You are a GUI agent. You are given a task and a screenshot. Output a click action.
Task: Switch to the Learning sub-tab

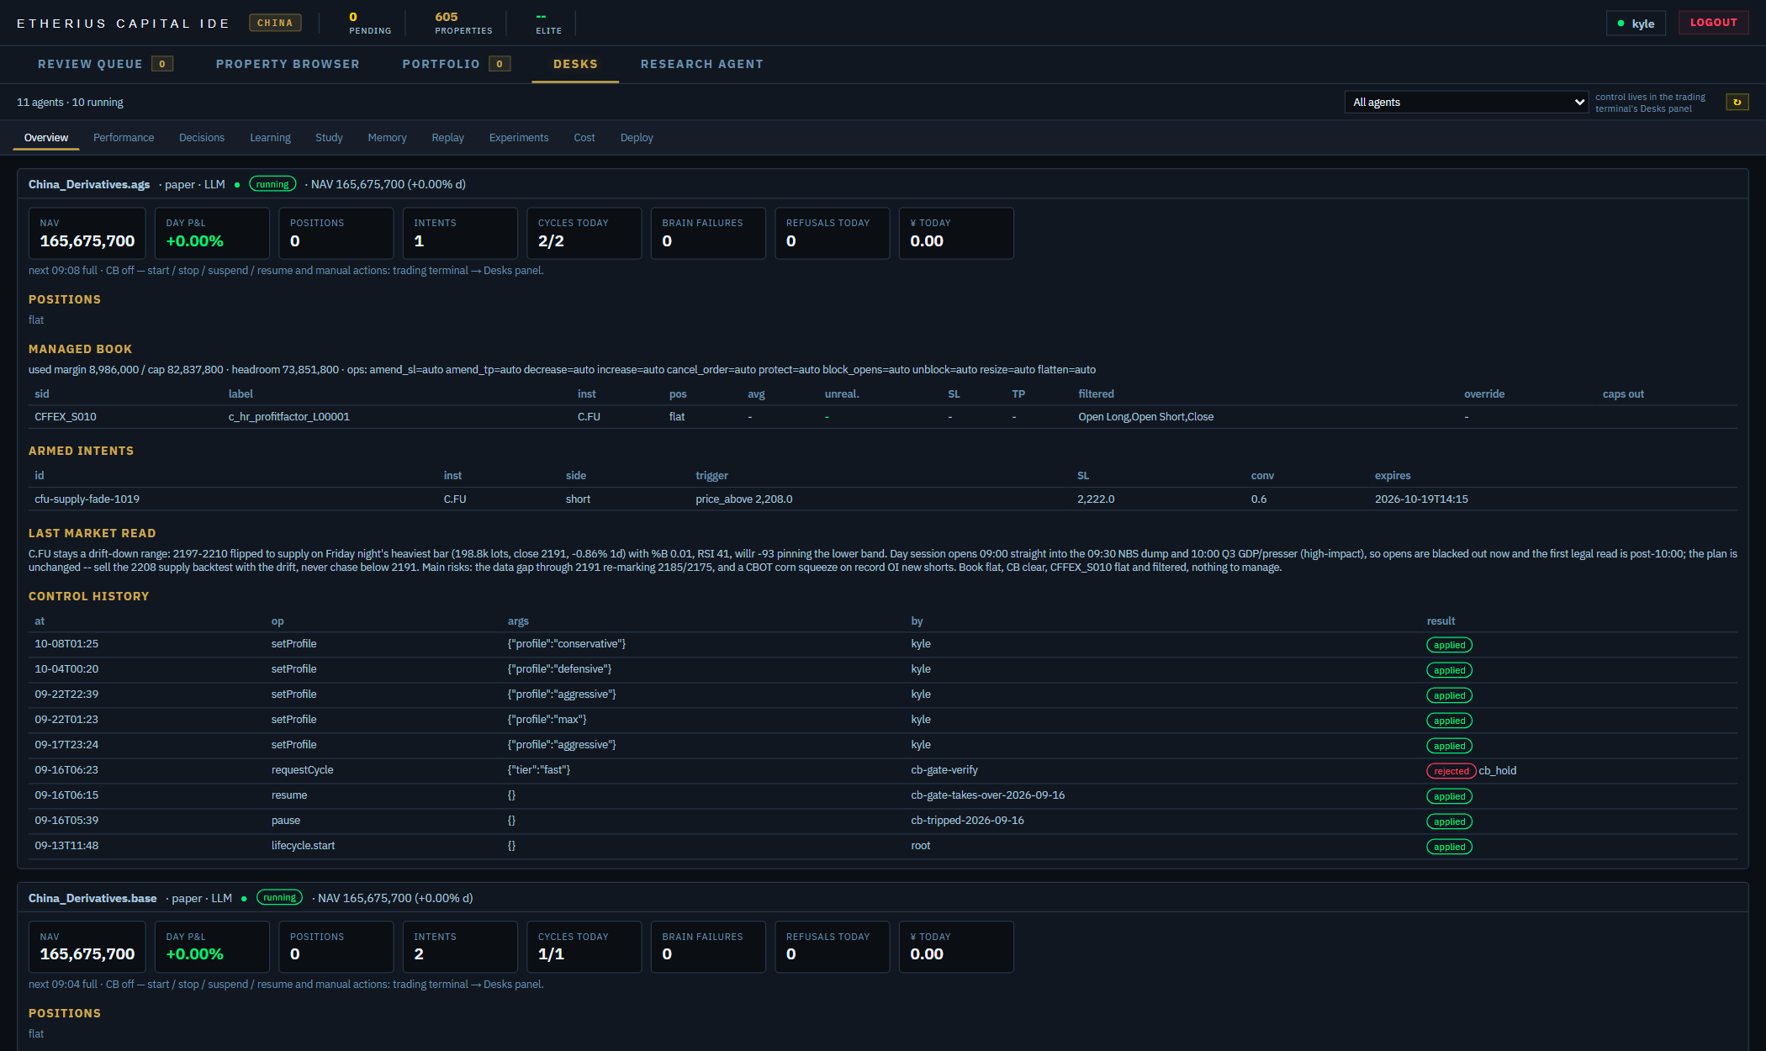(x=270, y=137)
